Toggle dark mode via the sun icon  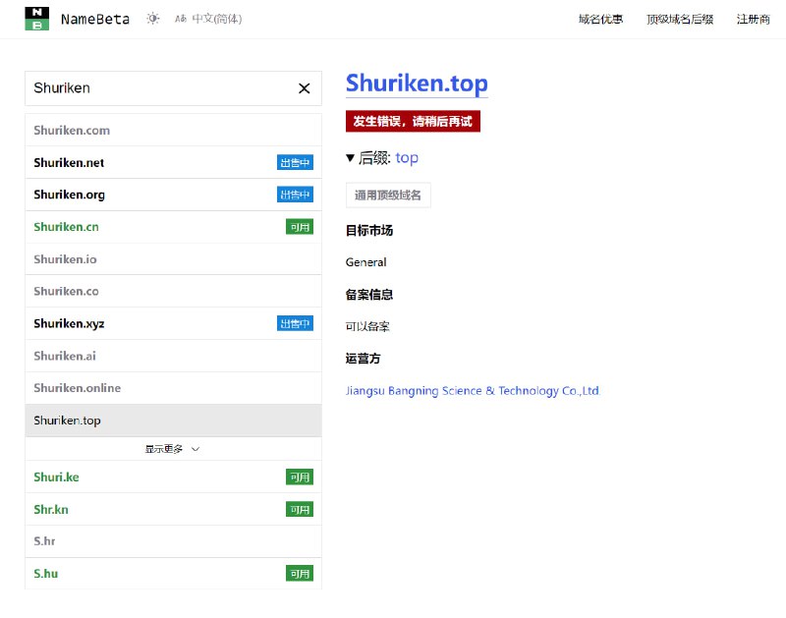(x=151, y=19)
